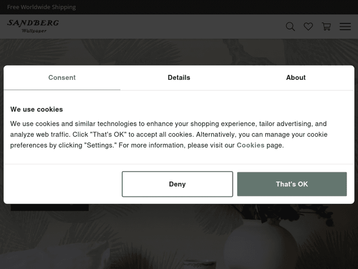Accept cookies with That's OK button

(292, 184)
